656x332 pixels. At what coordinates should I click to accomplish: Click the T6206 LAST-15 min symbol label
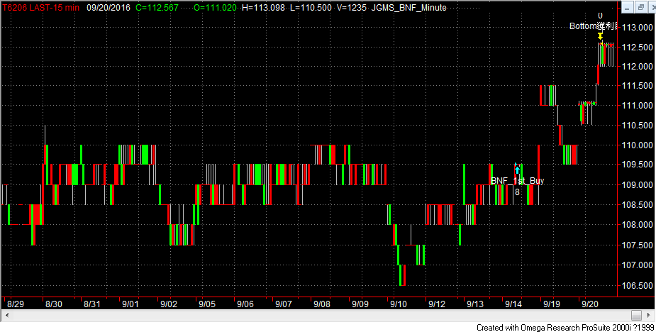pyautogui.click(x=40, y=7)
